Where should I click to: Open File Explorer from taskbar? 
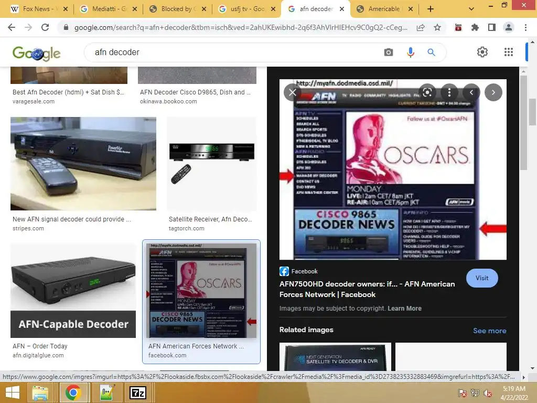40,393
